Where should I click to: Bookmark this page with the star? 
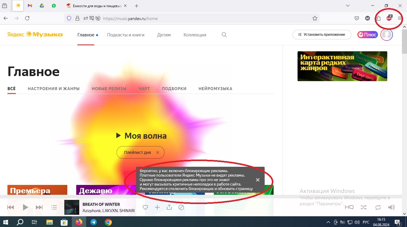tap(315, 18)
